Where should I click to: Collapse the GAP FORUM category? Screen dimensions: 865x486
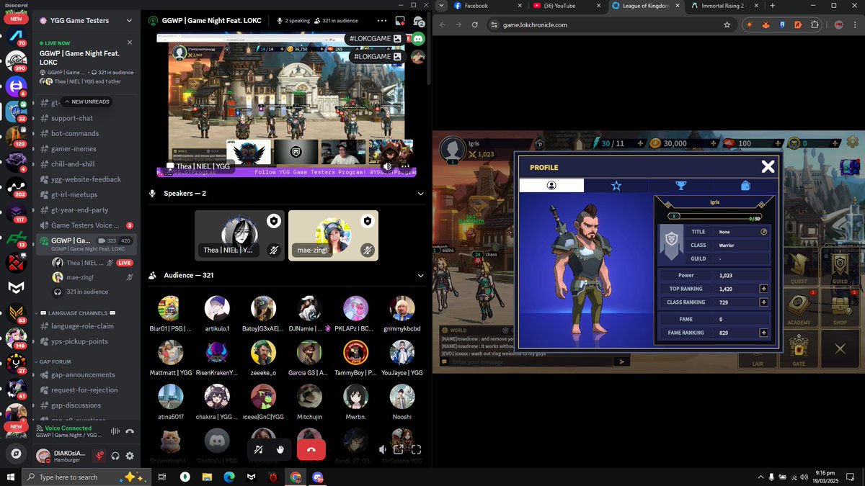tap(56, 361)
